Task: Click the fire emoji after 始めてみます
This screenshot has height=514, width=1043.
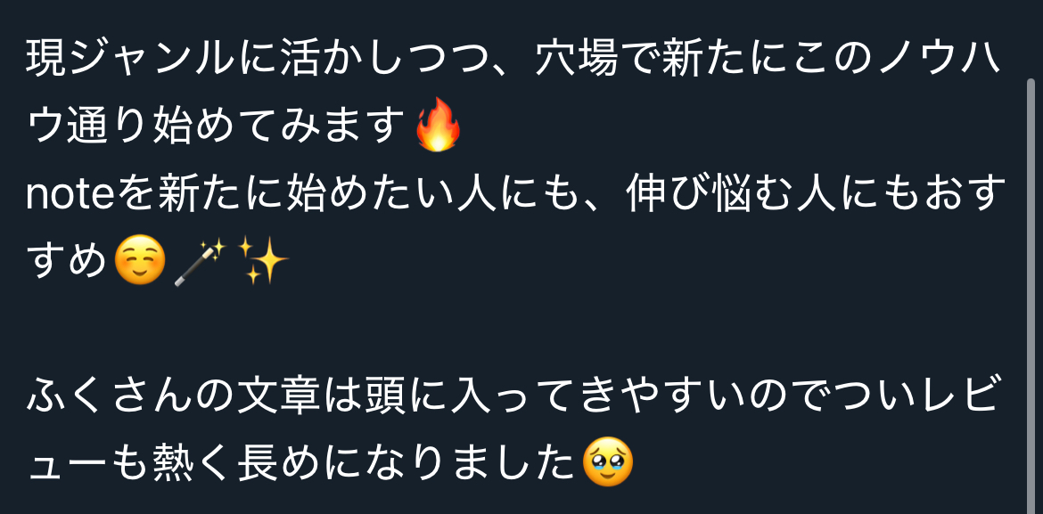Action: click(438, 125)
